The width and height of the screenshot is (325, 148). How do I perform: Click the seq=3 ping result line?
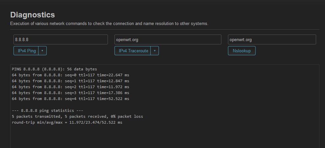coord(70,93)
